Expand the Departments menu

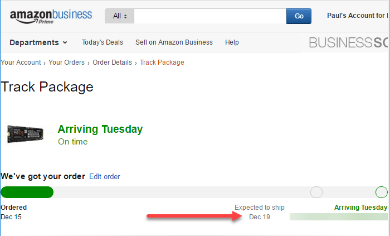point(38,42)
